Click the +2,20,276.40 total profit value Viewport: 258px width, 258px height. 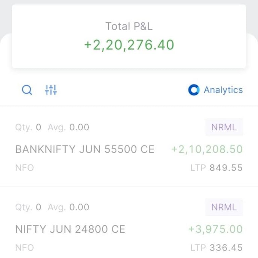[x=129, y=45]
